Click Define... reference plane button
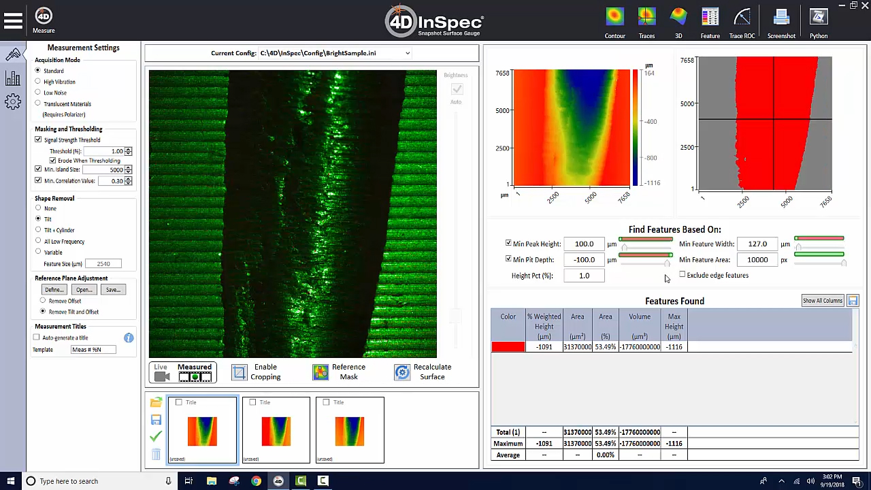 54,290
